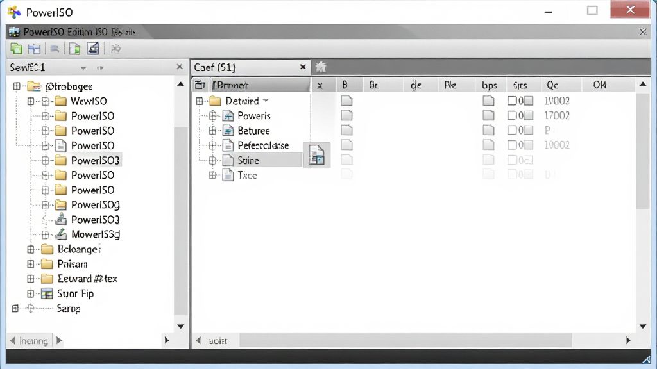This screenshot has width=657, height=369.
Task: Expand the WewISO tree node
Action: 31,101
